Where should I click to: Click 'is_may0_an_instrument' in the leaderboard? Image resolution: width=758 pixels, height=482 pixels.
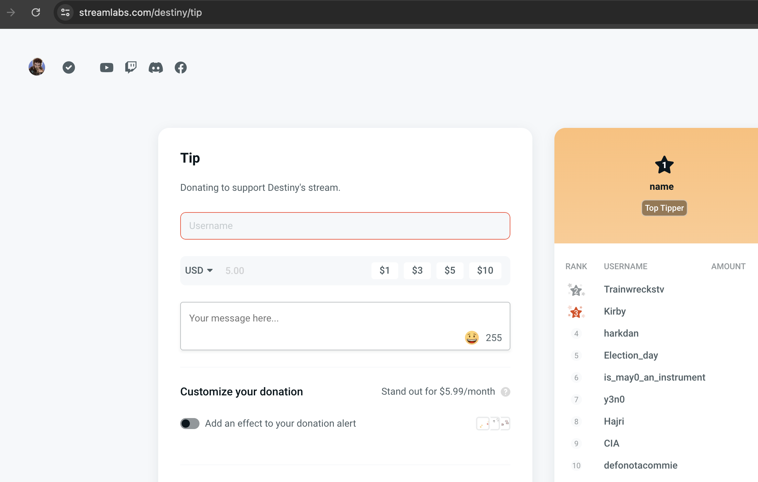tap(654, 377)
